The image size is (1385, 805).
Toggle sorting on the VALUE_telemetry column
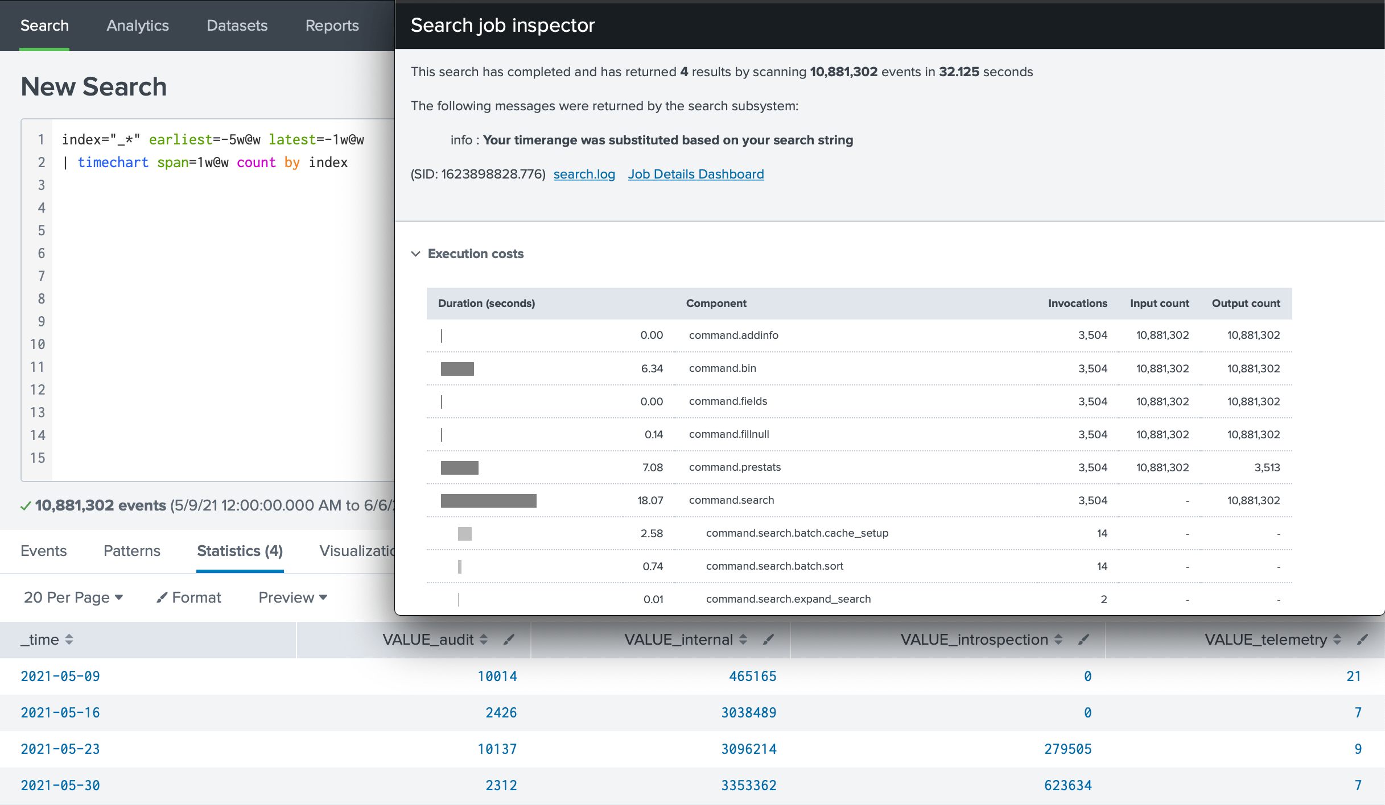coord(1337,640)
